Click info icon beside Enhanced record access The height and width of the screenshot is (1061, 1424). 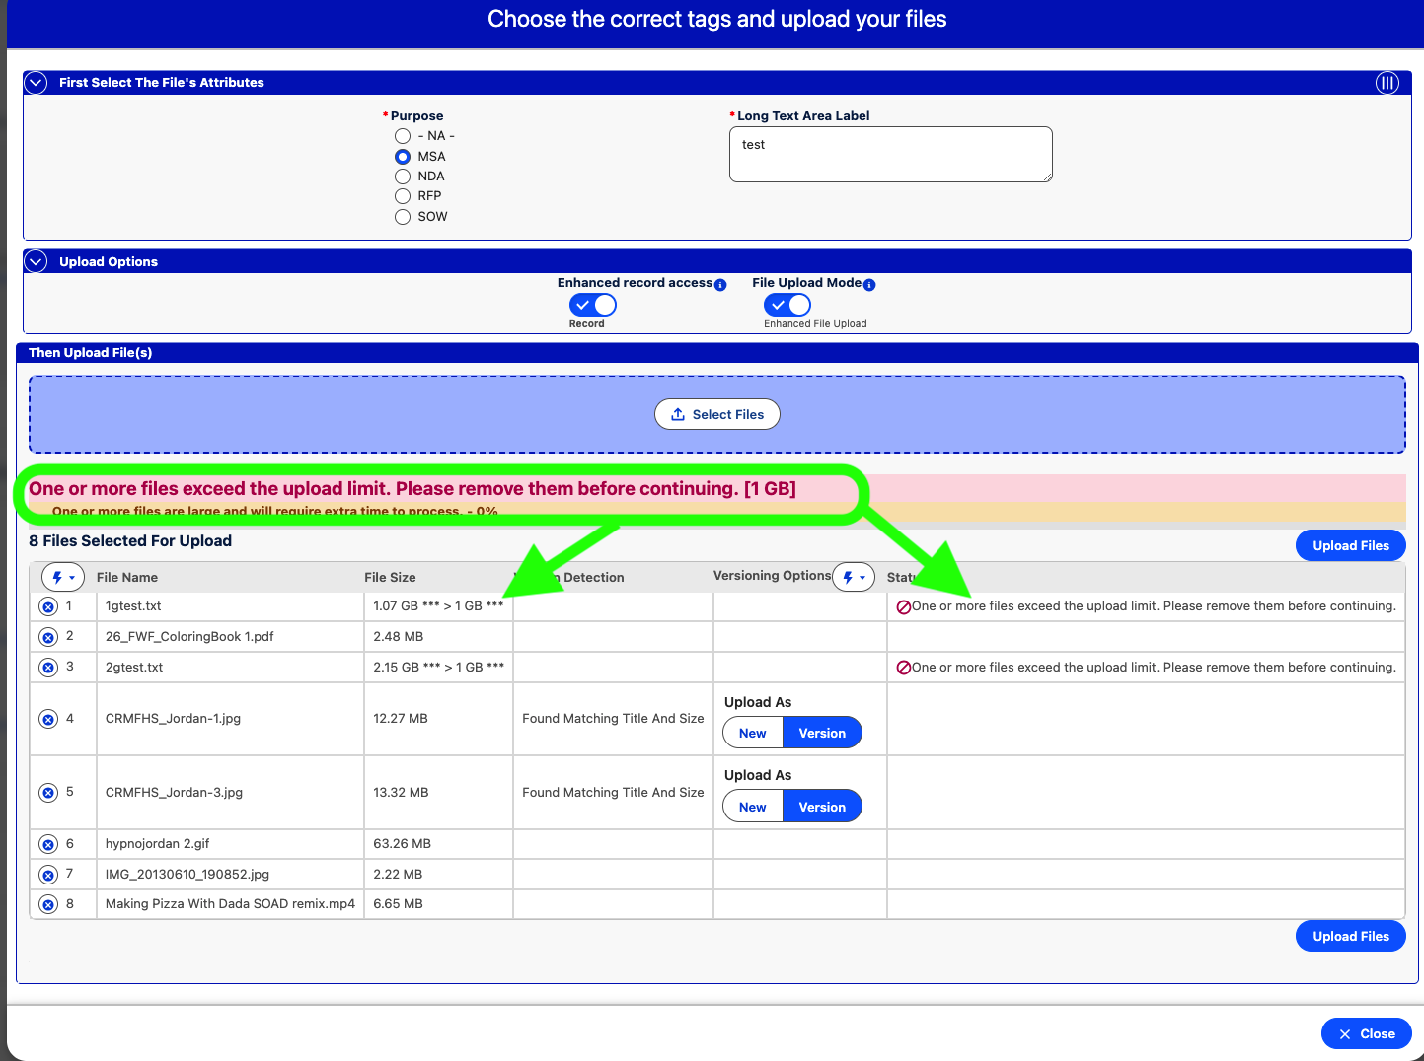pos(720,285)
